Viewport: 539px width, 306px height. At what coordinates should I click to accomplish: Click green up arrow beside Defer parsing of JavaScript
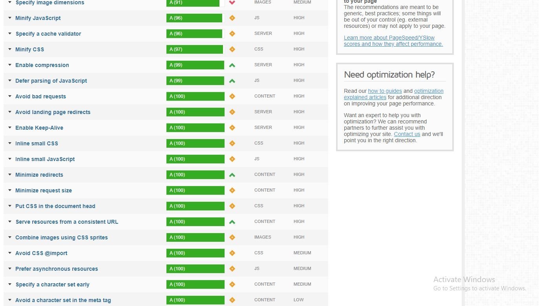232,81
